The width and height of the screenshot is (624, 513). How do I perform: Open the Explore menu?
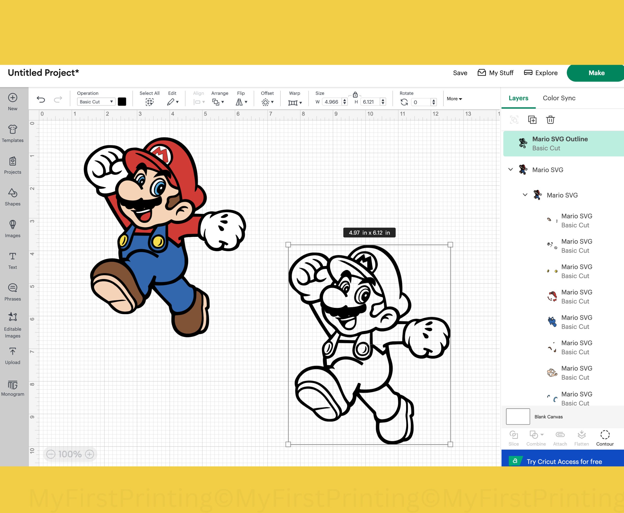(541, 73)
